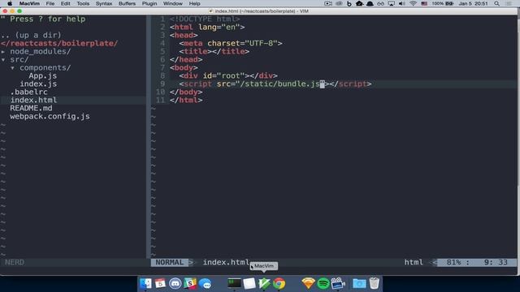The image size is (520, 292).
Task: Open Finder from the dock
Action: tap(145, 284)
